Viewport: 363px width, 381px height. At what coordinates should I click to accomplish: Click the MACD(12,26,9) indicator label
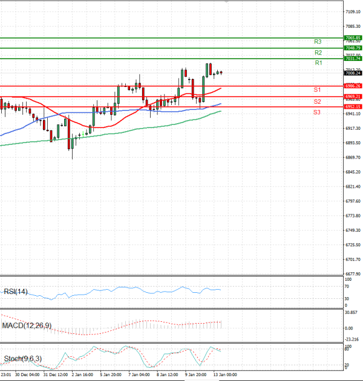[x=25, y=325]
